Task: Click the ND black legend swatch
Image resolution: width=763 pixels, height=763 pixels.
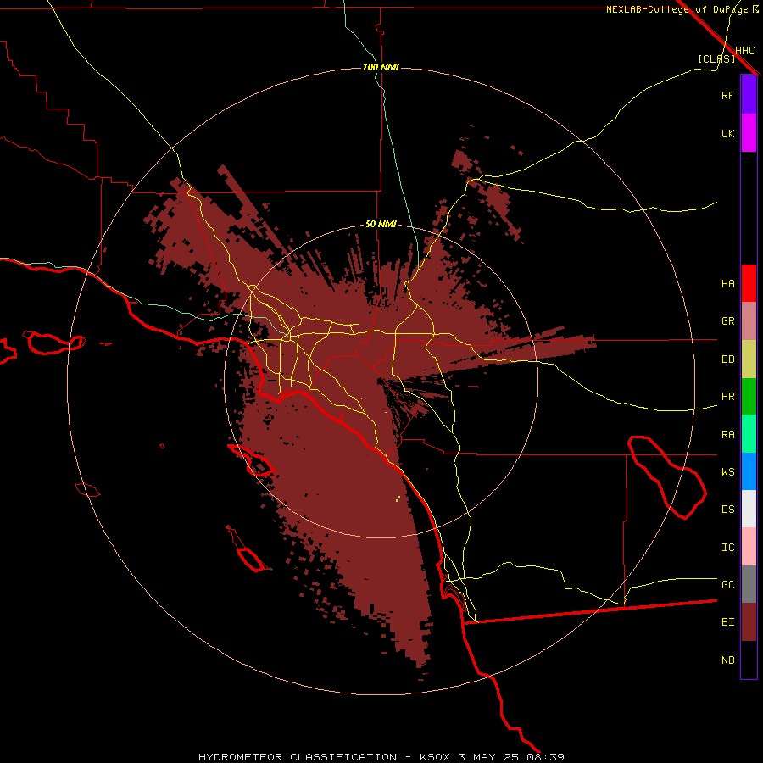Action: click(x=749, y=660)
